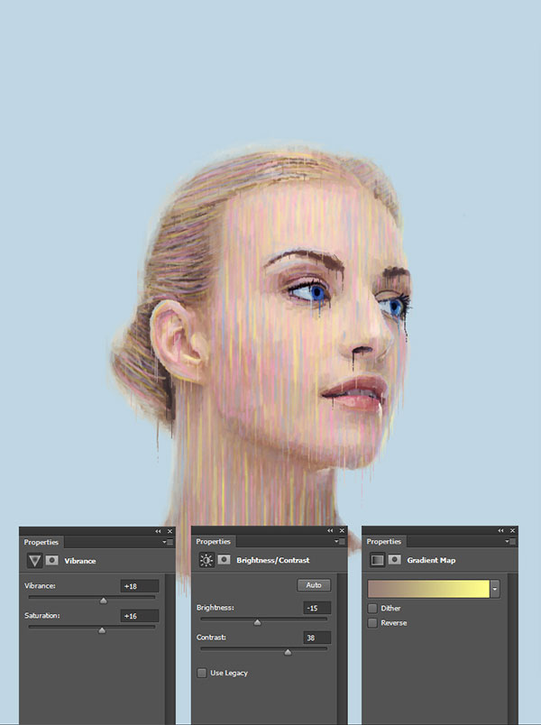Click the brown-to-yellow gradient swatch
Image resolution: width=541 pixels, height=725 pixels.
[428, 590]
